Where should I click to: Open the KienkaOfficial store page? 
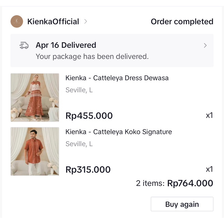53,22
